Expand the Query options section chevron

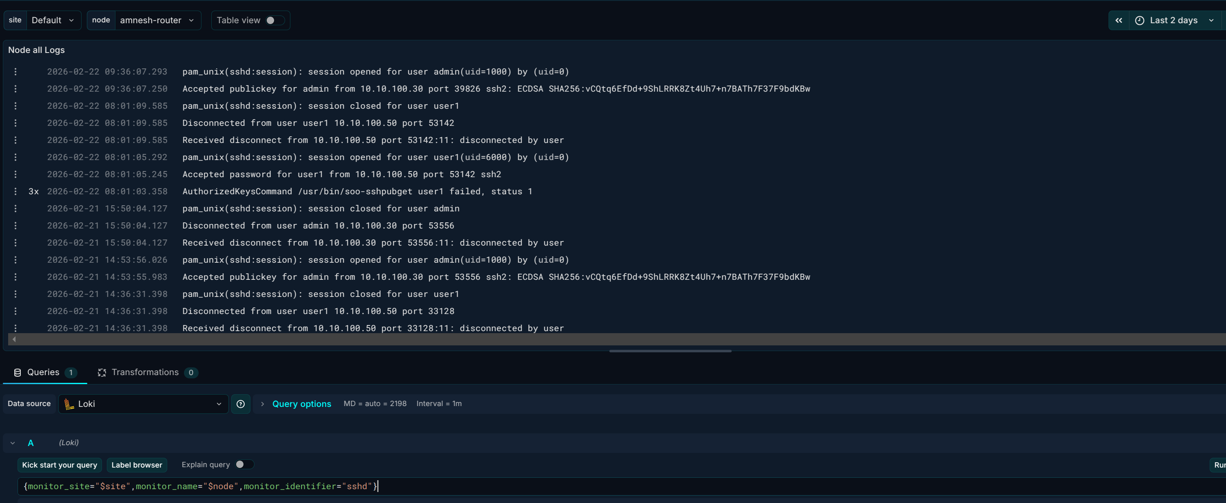point(262,404)
